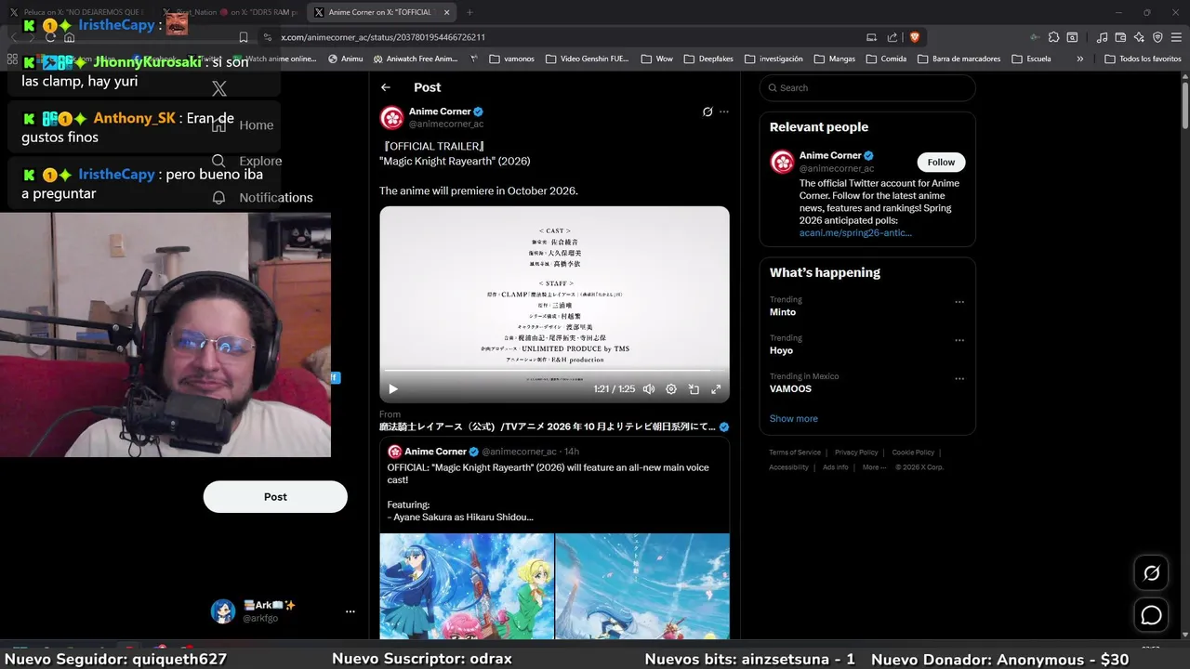Open media control music note icon
The height and width of the screenshot is (669, 1190).
(x=1102, y=37)
